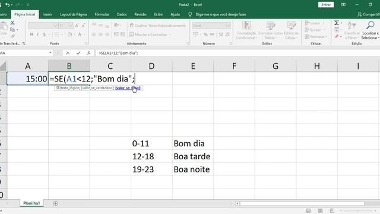Viewport: 380px width, 214px height.
Task: Open Formatar como Tabela menu
Action: tap(271, 30)
